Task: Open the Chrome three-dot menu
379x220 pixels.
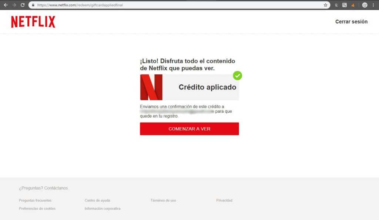Action: click(x=373, y=5)
